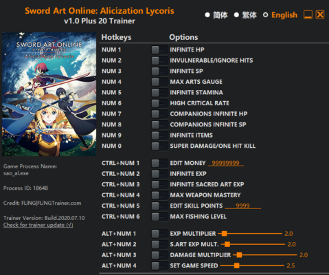Click the ALT+NUM 4 hotkey label
329x275 pixels.
[x=119, y=266]
